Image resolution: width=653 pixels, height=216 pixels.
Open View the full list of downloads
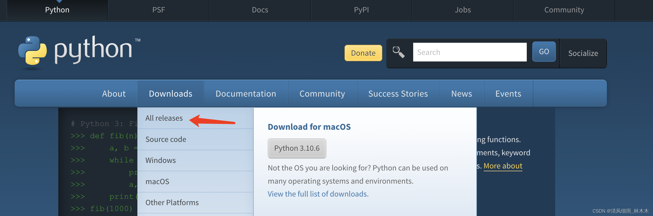click(x=317, y=194)
